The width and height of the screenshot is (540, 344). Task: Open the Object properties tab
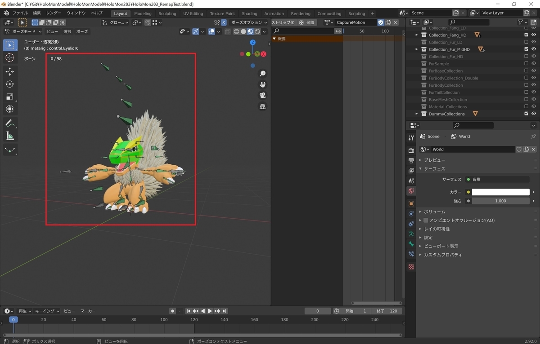[x=411, y=203]
